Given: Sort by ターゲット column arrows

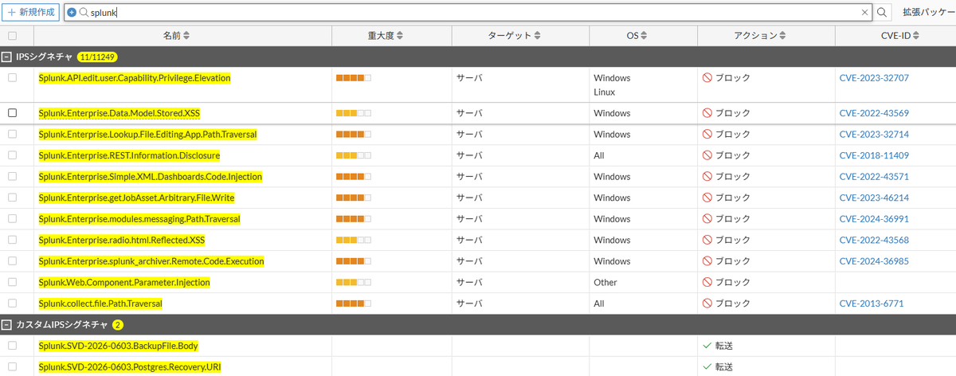Looking at the screenshot, I should pos(538,36).
